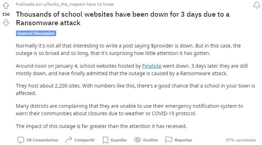
Task: Upvote the ransomware attack post
Action: [x=6, y=6]
